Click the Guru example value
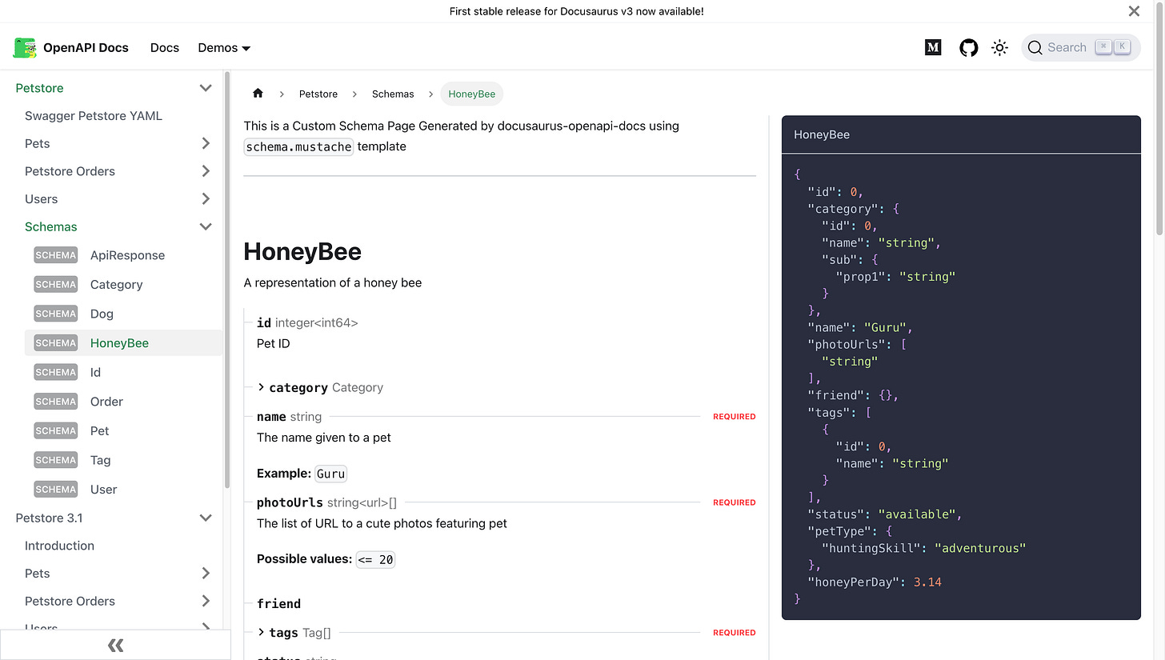 (x=330, y=474)
